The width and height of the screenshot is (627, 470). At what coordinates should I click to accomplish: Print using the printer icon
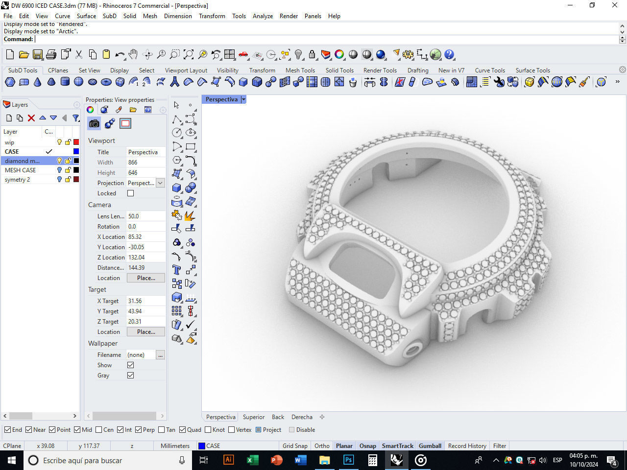[51, 54]
